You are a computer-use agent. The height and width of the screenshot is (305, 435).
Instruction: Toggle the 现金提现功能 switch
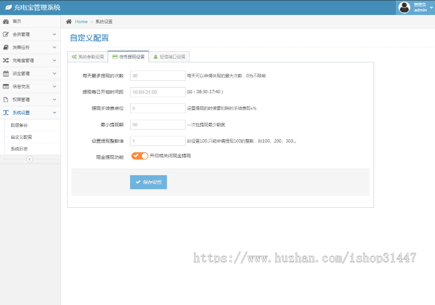click(x=140, y=156)
